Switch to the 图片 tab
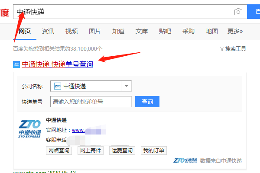The width and height of the screenshot is (260, 173). [x=95, y=31]
